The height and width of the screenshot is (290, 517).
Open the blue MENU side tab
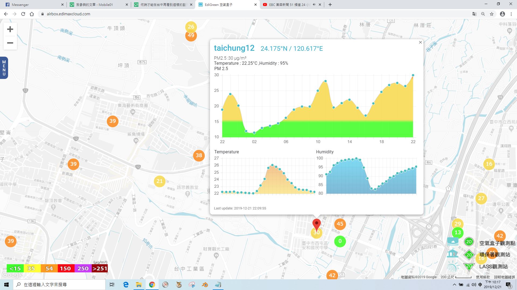[x=4, y=68]
